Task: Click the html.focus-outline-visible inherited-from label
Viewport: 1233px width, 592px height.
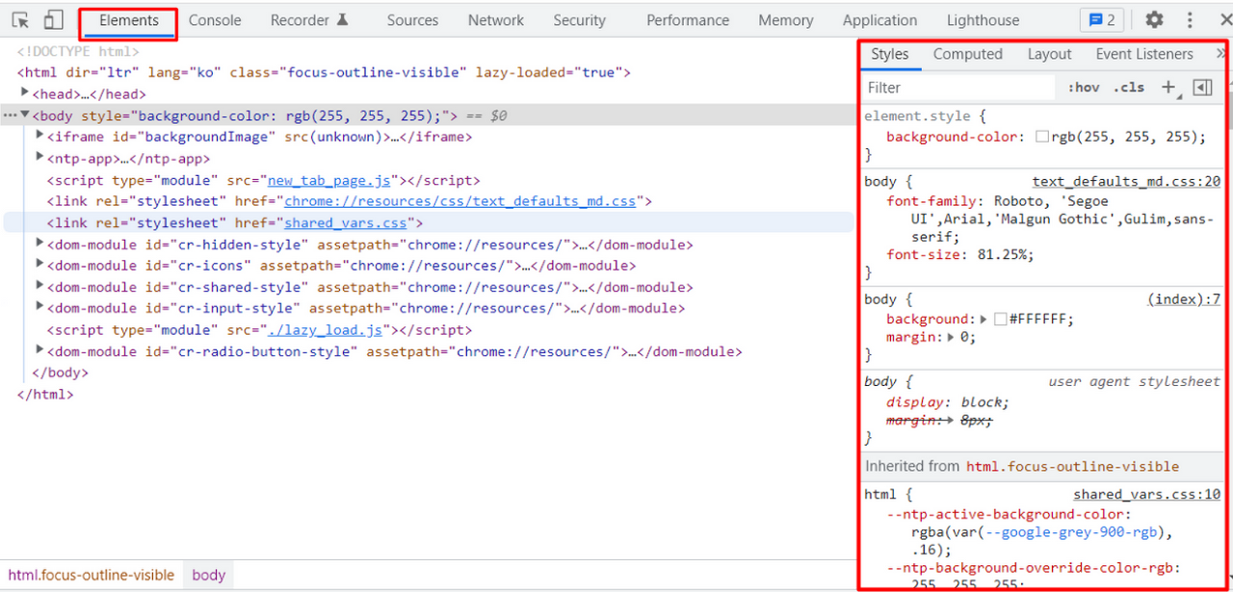Action: point(1072,466)
